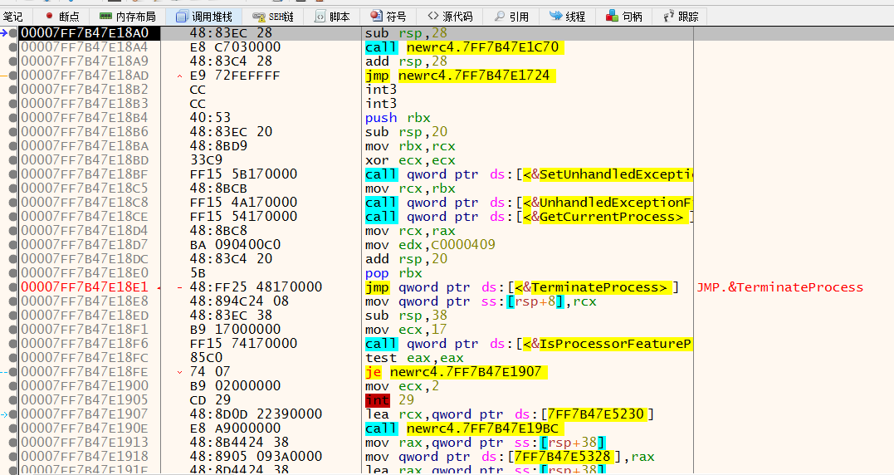
Task: Select the call newrc4.7FF7B47E1C70 instruction
Action: [464, 47]
